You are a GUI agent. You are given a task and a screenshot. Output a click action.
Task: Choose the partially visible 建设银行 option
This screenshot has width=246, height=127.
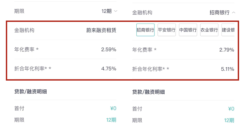pos(228,30)
